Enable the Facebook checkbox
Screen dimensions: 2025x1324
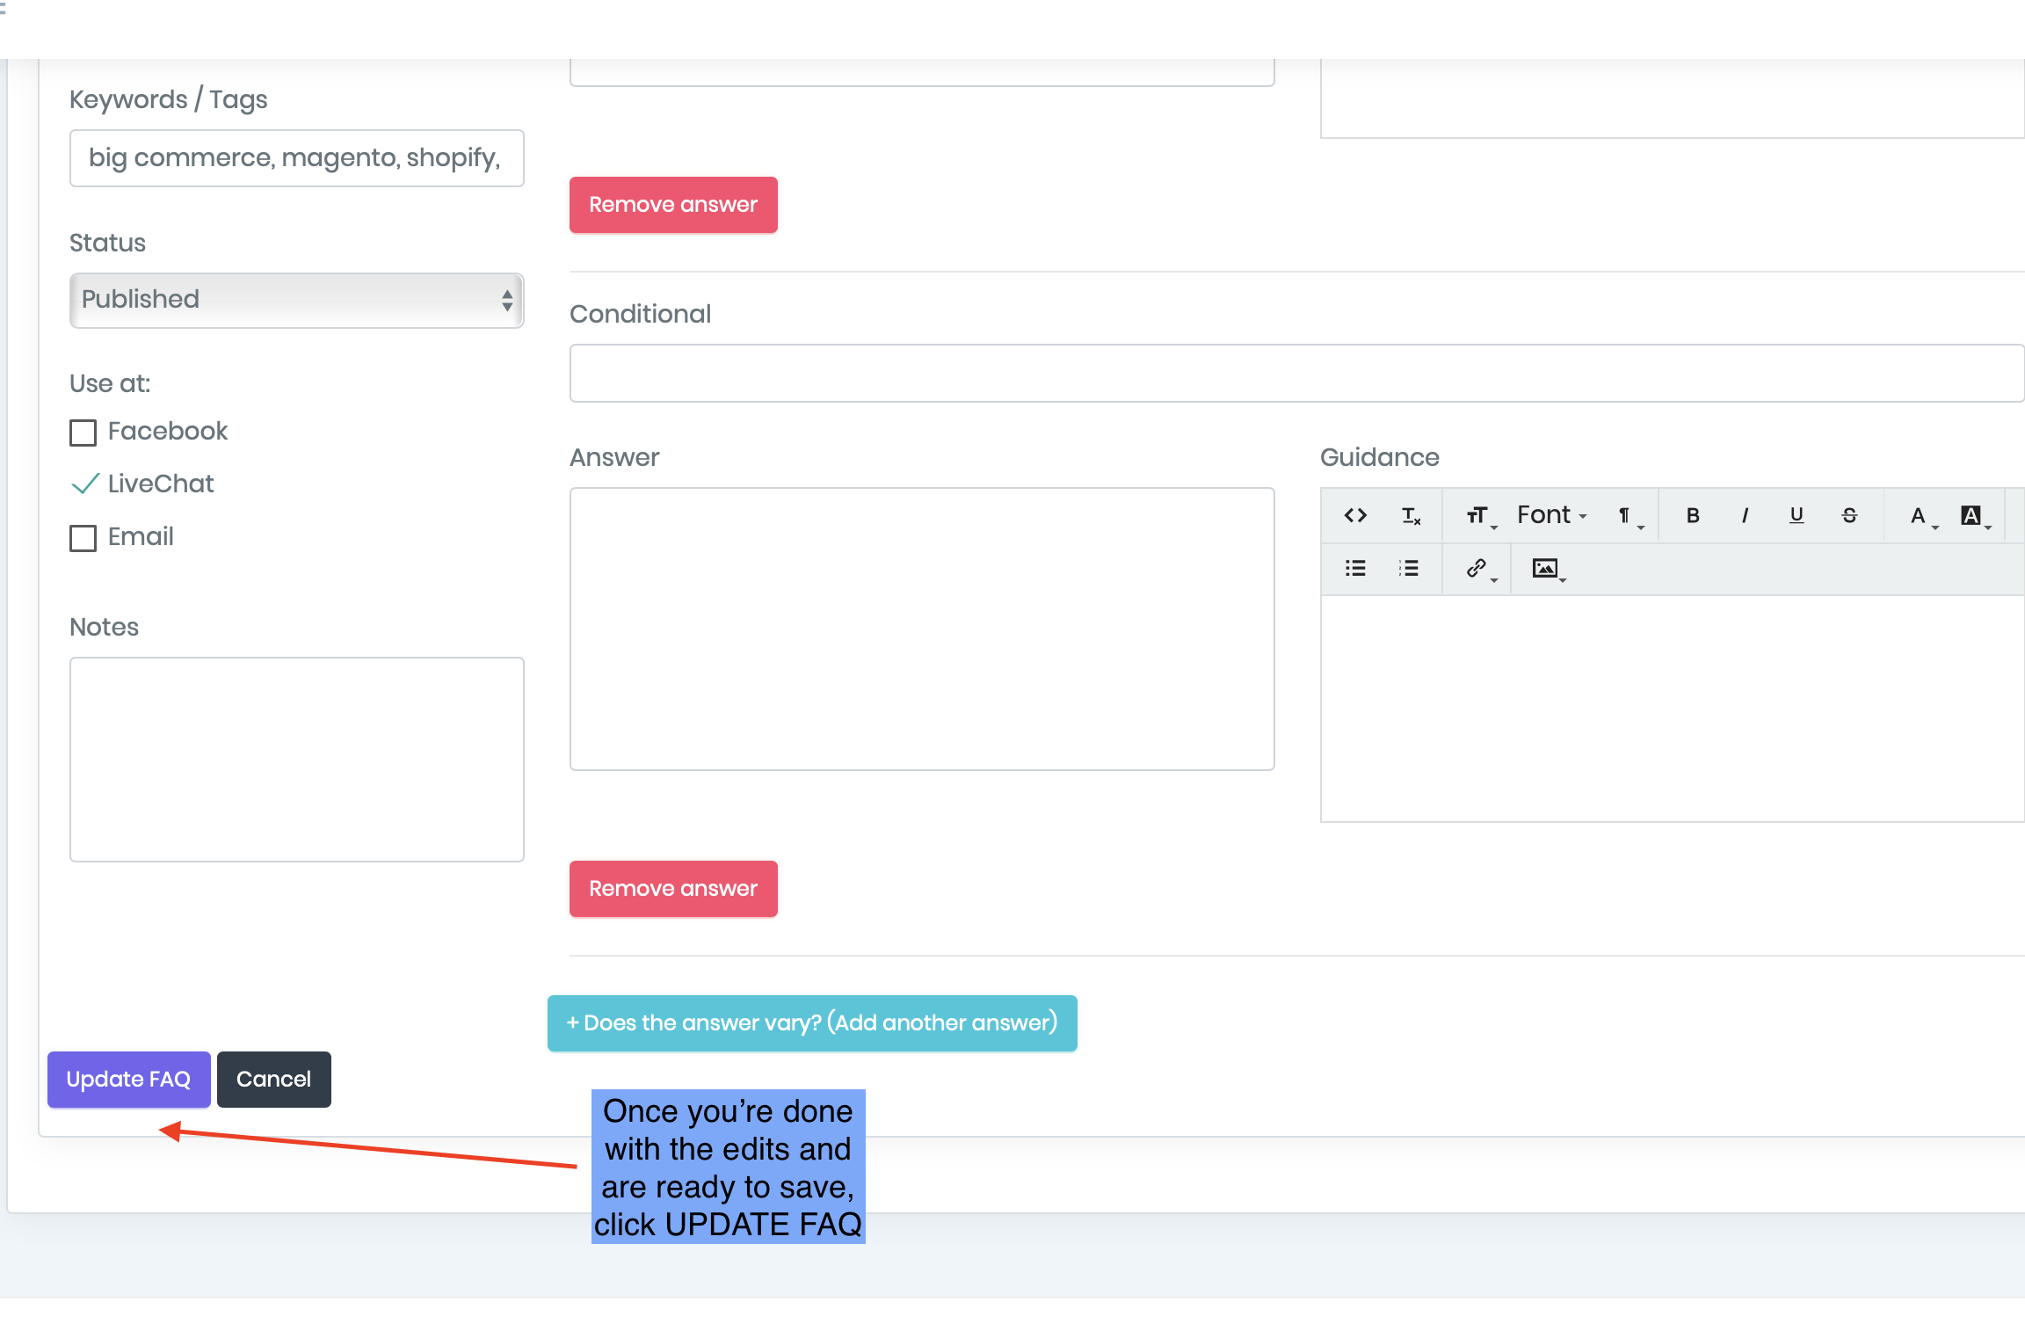(83, 433)
